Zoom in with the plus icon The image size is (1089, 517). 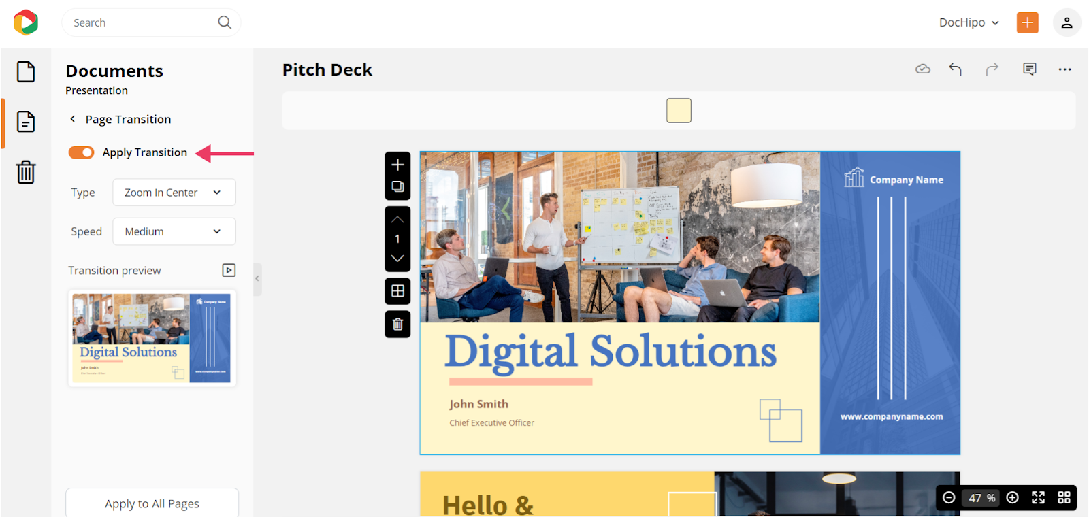click(1013, 498)
